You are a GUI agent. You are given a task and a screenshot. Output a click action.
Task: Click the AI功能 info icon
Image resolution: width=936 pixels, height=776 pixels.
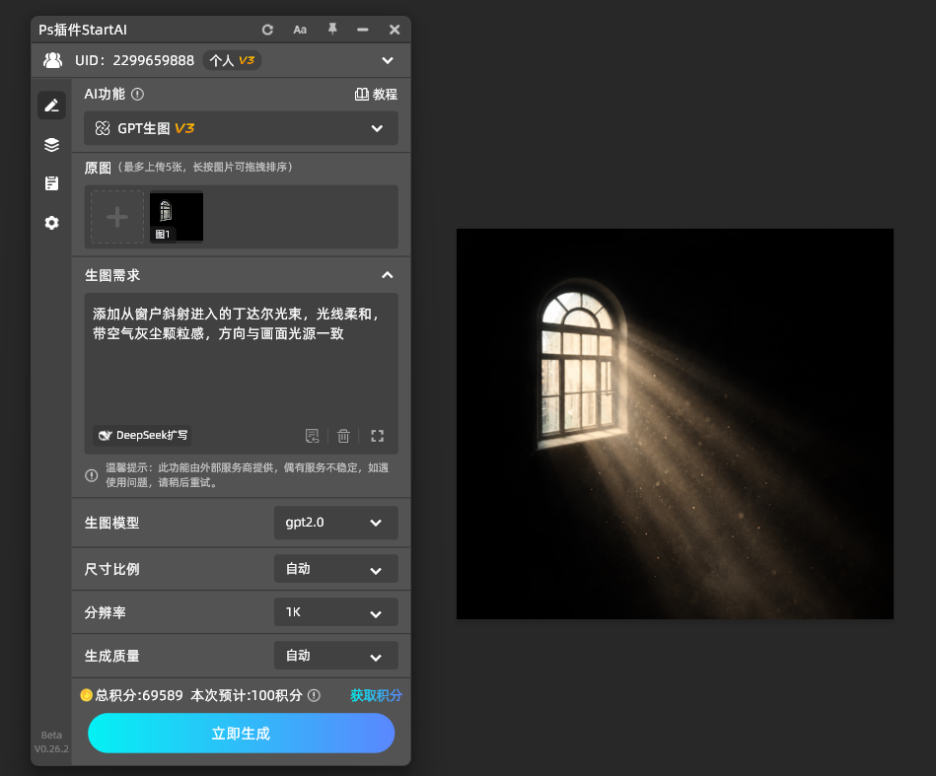[137, 94]
